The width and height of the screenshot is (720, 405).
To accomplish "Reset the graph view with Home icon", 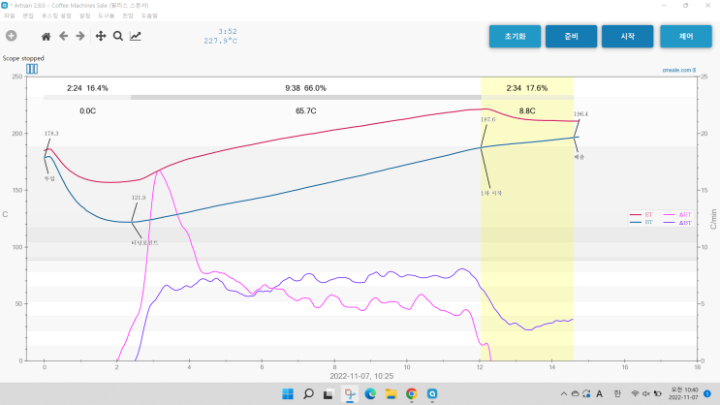I will tap(46, 36).
